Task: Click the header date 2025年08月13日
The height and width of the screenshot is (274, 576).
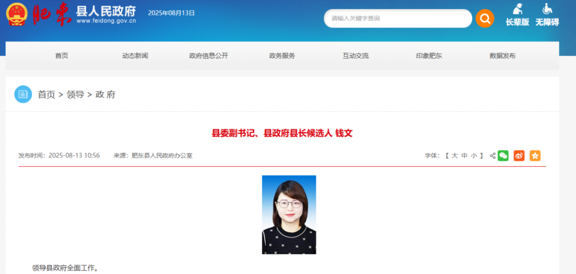Action: (x=171, y=13)
